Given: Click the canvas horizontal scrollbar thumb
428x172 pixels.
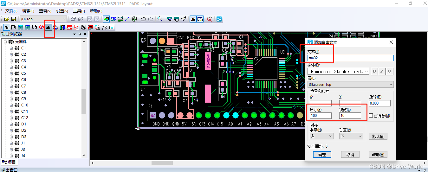Looking at the screenshot, I should tap(162, 163).
